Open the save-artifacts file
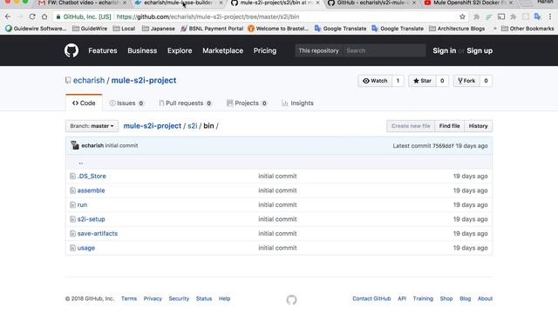This screenshot has height=313, width=558. [x=98, y=234]
